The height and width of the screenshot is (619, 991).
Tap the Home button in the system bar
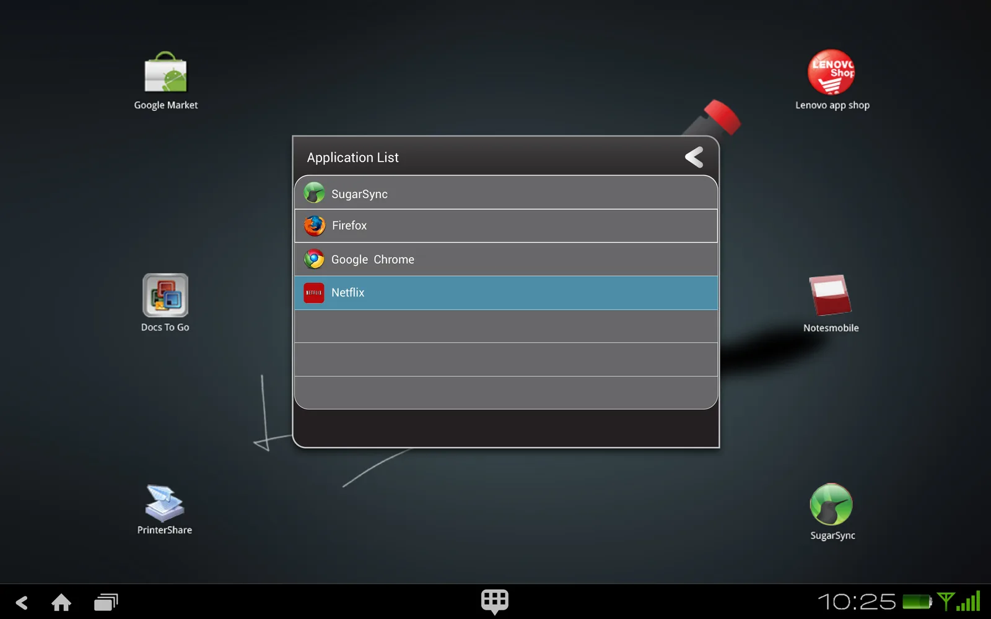pyautogui.click(x=61, y=602)
